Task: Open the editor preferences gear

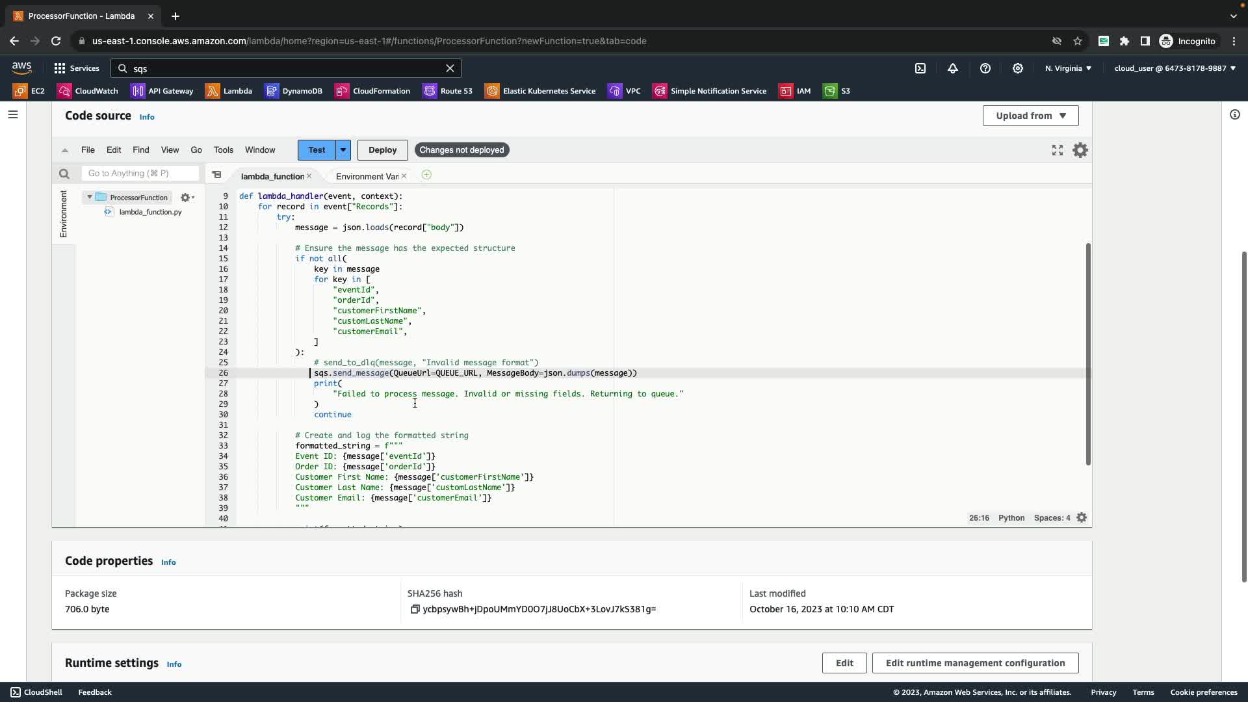Action: pos(1080,150)
